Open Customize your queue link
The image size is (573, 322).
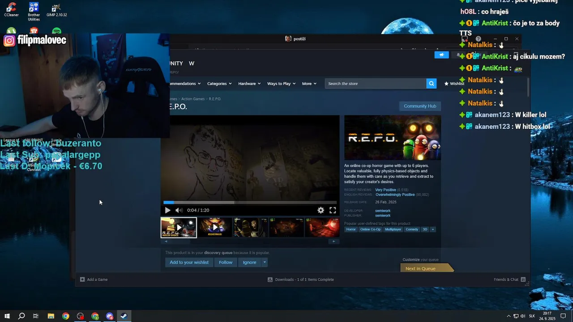click(x=420, y=260)
